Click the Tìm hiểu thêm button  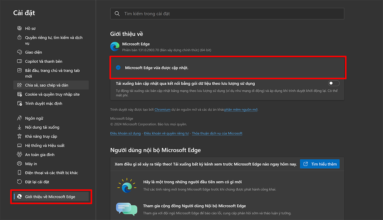click(320, 164)
